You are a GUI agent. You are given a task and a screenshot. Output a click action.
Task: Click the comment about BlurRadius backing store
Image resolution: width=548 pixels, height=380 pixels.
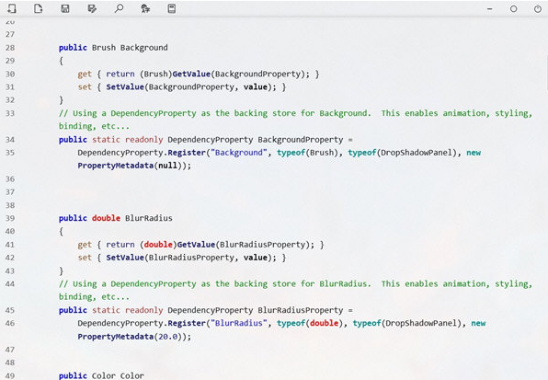coord(295,290)
